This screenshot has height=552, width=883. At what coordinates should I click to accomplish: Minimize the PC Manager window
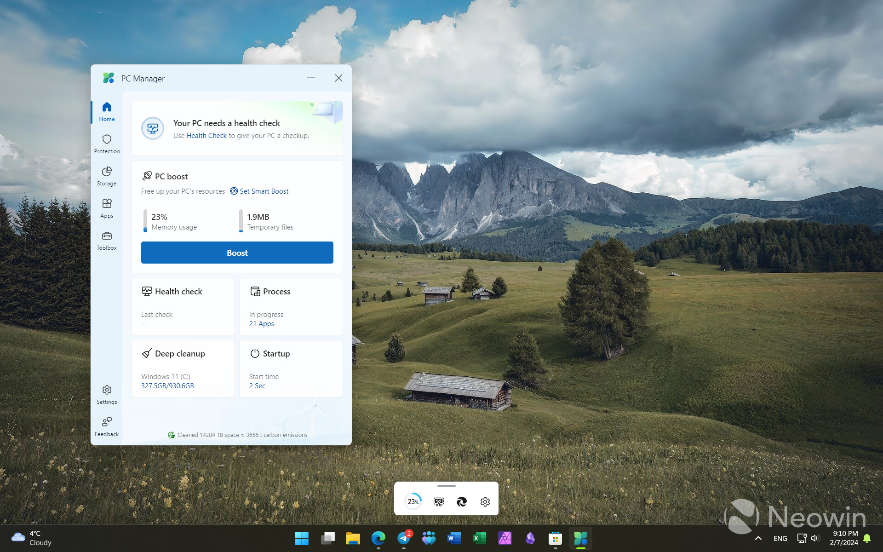(311, 78)
